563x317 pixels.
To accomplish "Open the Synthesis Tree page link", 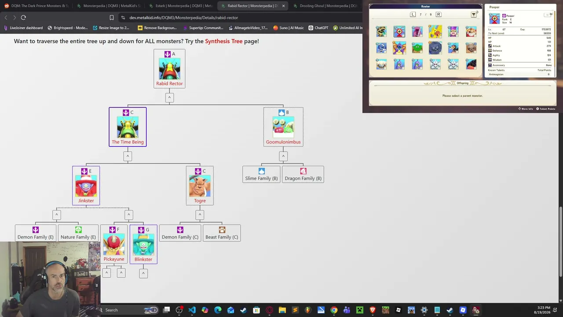I will tap(223, 41).
